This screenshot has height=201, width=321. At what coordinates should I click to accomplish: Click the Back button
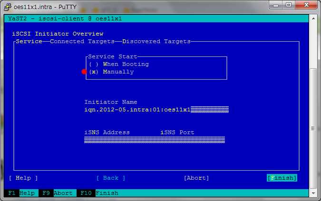pos(111,178)
